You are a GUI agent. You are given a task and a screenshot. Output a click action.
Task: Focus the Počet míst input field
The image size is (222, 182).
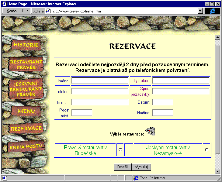coord(82,113)
